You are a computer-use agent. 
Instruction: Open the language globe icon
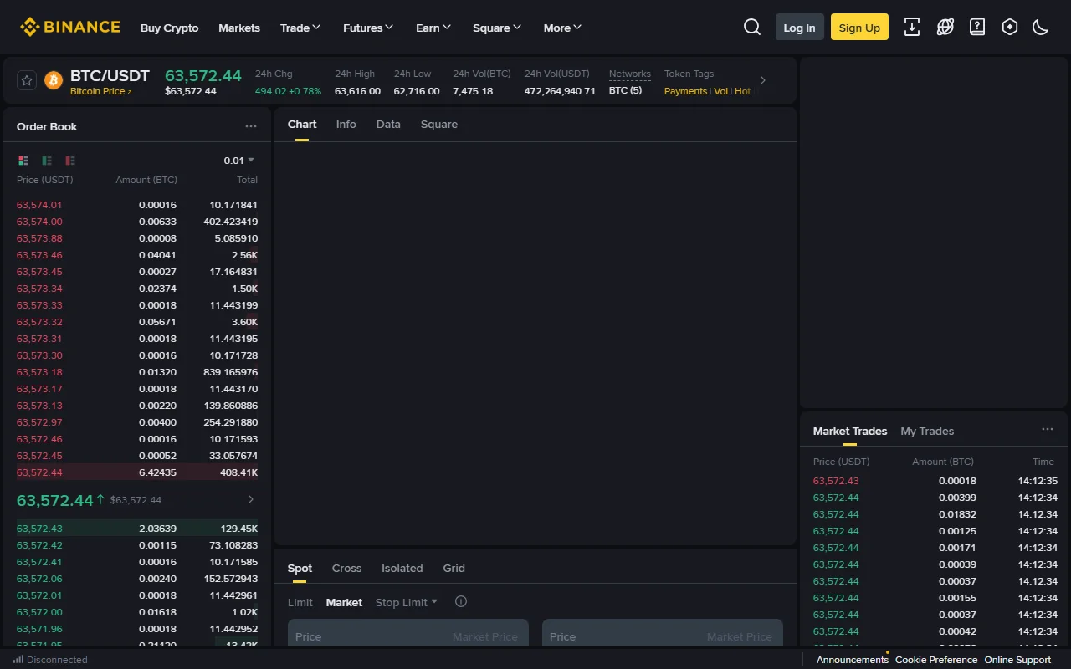[945, 27]
